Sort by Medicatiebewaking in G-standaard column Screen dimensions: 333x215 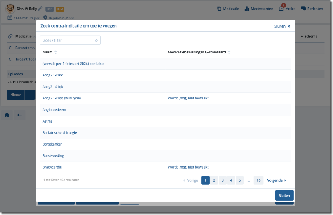(229, 52)
